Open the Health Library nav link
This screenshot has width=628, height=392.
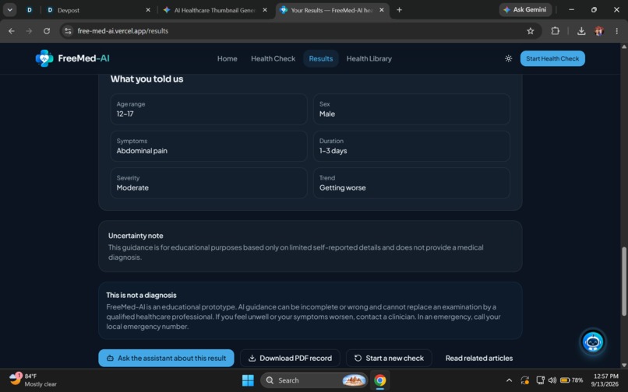pos(369,58)
